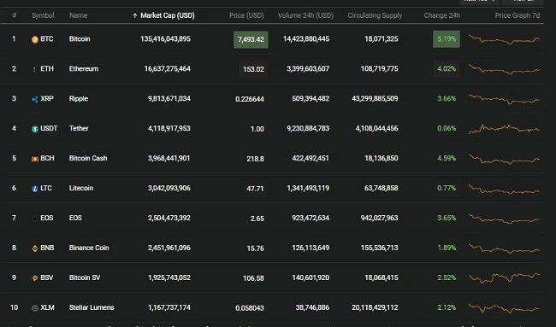Viewport: 556px width, 327px height.
Task: Open Tether 7d price graph
Action: pos(504,129)
